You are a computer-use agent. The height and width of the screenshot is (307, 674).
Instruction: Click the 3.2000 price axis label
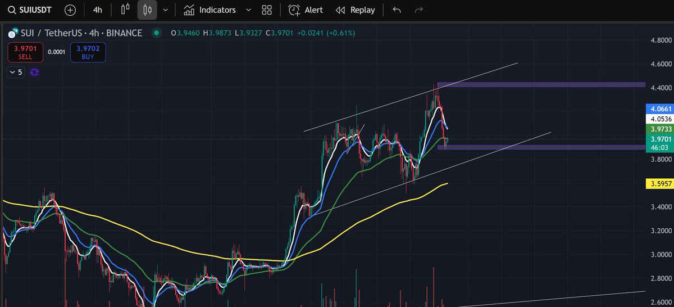[x=661, y=231]
